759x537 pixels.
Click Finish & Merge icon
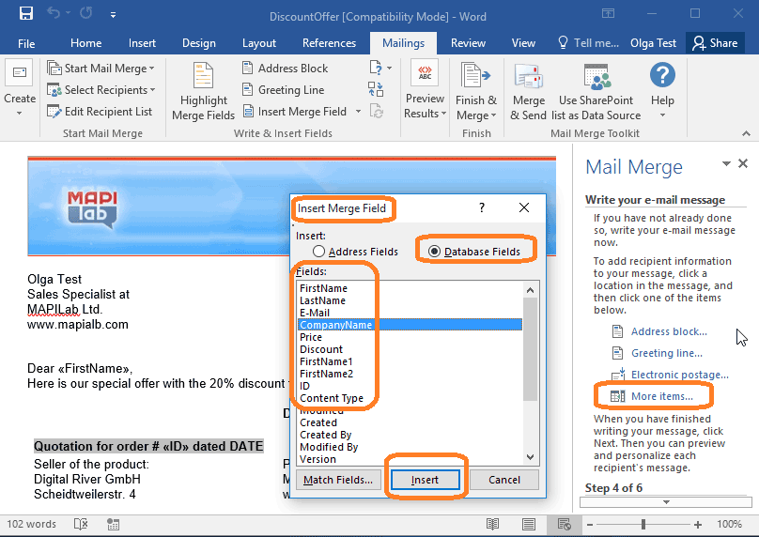tap(476, 76)
